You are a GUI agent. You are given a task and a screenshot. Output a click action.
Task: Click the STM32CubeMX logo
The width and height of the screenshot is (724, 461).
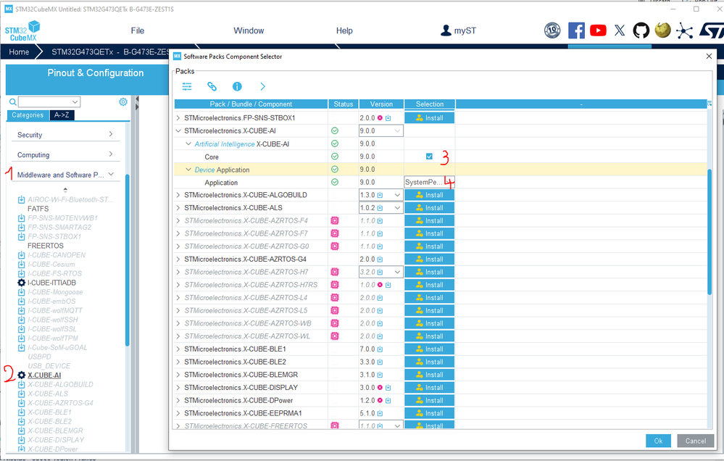click(x=22, y=31)
